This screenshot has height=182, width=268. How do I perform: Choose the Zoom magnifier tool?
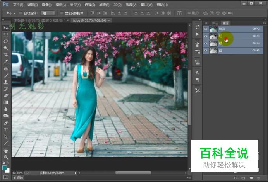click(x=6, y=157)
